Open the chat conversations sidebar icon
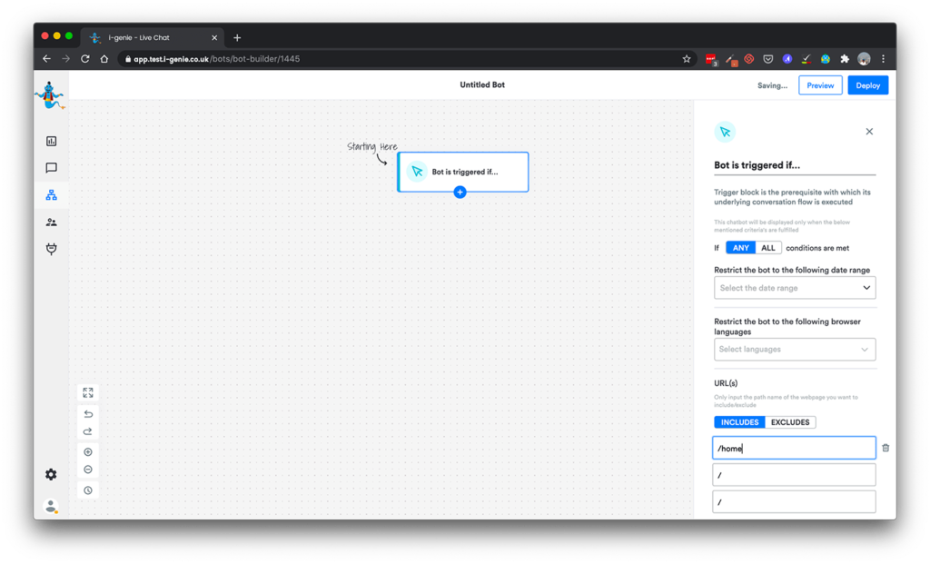This screenshot has height=564, width=930. [x=51, y=168]
